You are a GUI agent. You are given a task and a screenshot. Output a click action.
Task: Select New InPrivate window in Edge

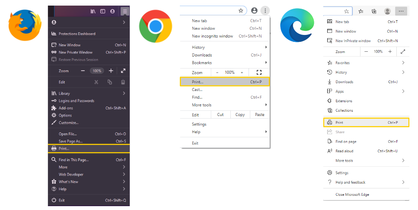click(x=366, y=41)
